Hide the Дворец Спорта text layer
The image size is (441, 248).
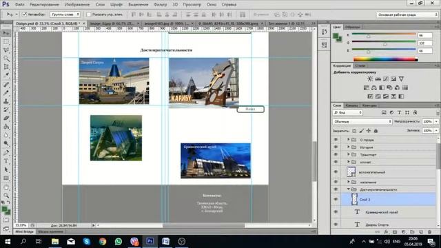(336, 225)
